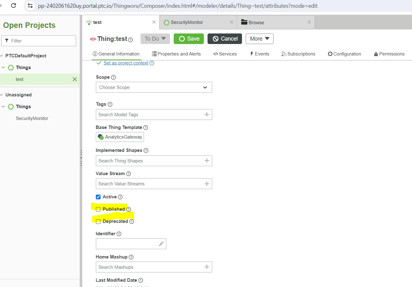Show help for Scope field
This screenshot has height=287, width=412.
[x=113, y=77]
